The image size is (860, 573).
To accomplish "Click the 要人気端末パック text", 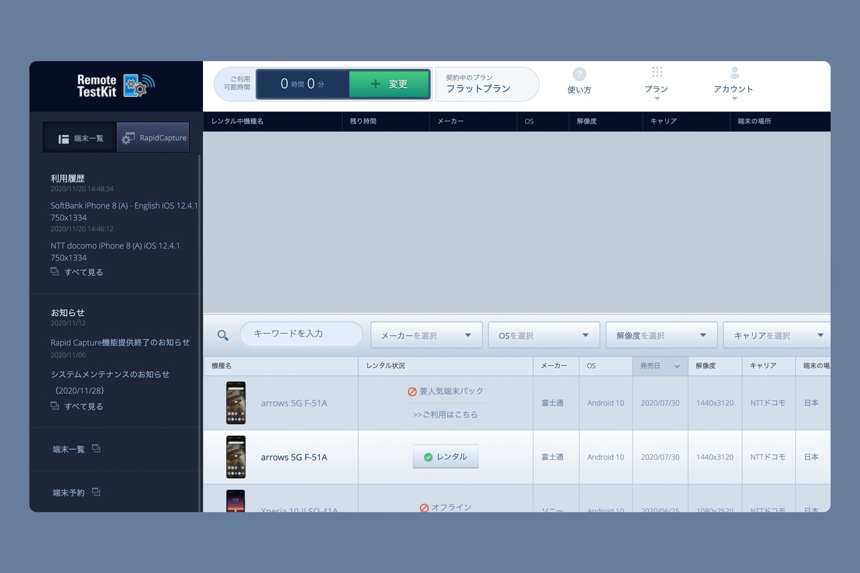I will (x=452, y=391).
